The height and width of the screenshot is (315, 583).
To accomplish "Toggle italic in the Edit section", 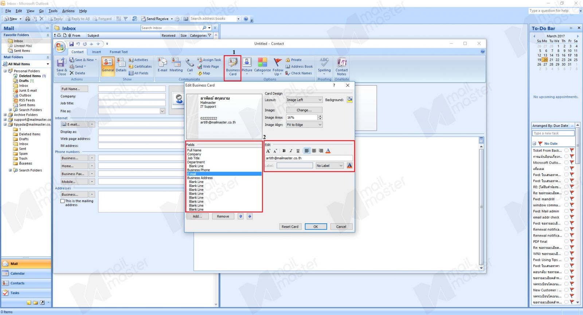I will pos(291,151).
